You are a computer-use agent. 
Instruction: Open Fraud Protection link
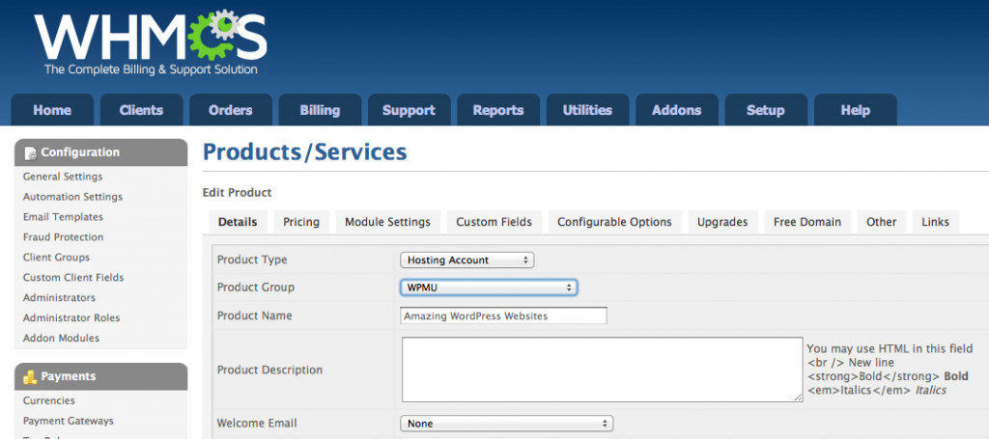click(64, 237)
